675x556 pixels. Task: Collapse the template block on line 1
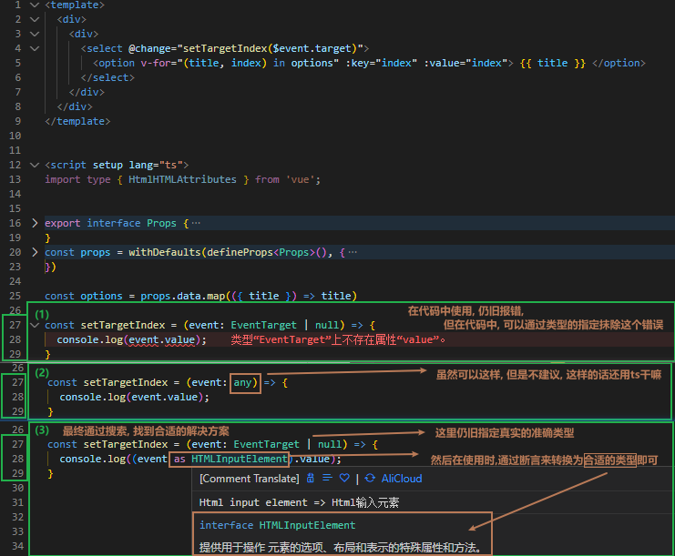pyautogui.click(x=35, y=5)
